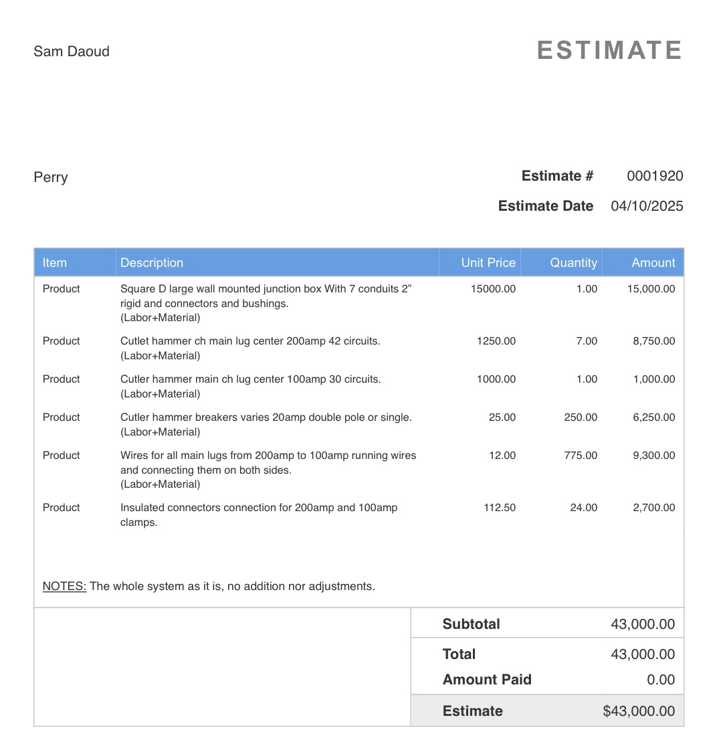This screenshot has height=756, width=715.
Task: Click the Description column header
Action: [x=152, y=263]
